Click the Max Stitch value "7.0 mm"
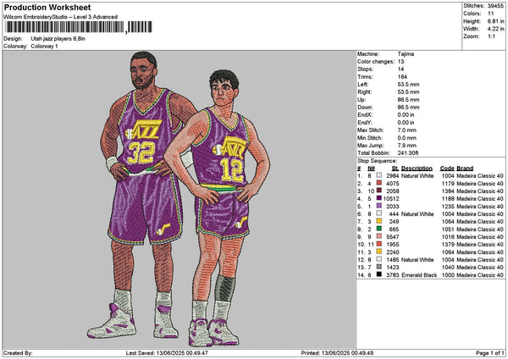 [x=407, y=130]
